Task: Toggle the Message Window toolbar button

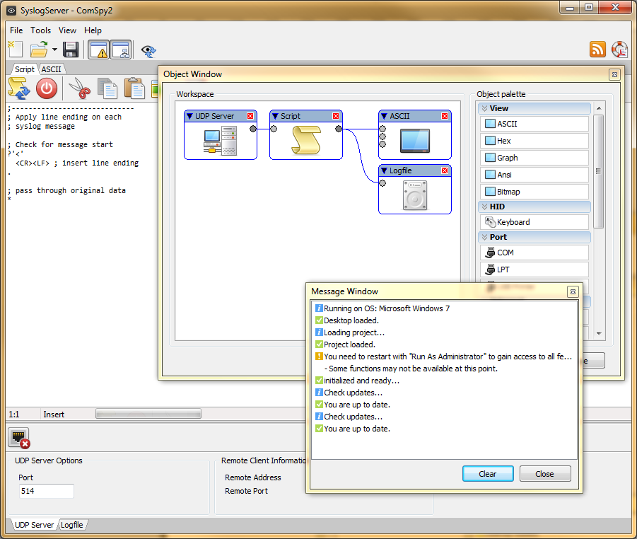Action: pyautogui.click(x=99, y=50)
